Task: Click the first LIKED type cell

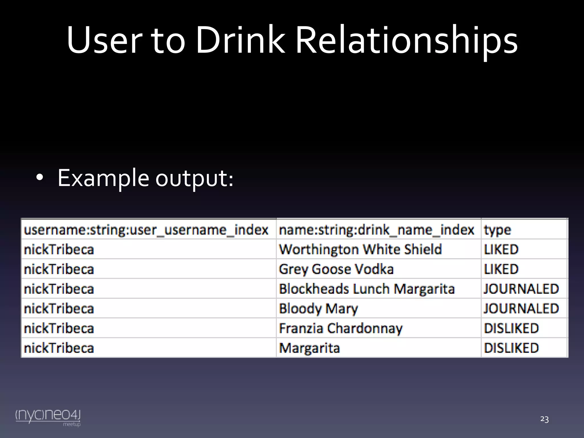Action: tap(501, 250)
